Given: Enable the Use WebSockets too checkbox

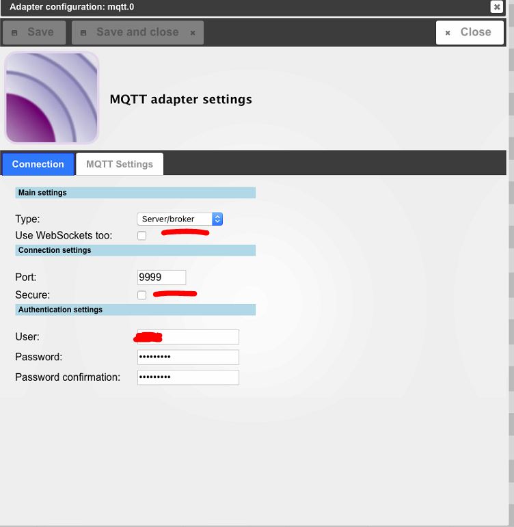Looking at the screenshot, I should click(142, 236).
